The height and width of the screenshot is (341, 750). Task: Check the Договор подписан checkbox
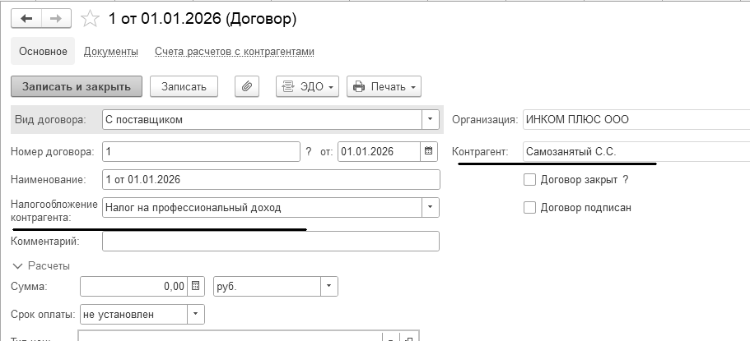pyautogui.click(x=530, y=207)
